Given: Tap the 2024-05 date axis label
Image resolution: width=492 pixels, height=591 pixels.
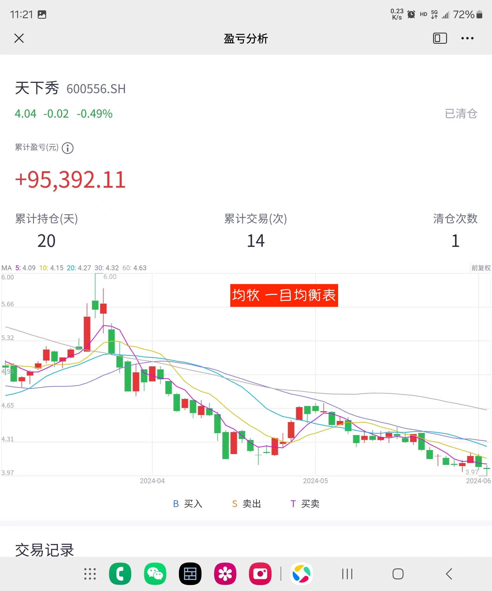Looking at the screenshot, I should [315, 481].
